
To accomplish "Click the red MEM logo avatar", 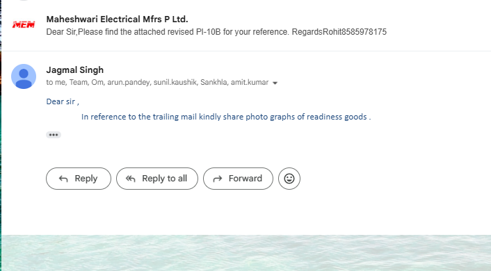I will click(x=24, y=25).
